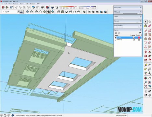
Task: Click the Iso view icon
Action: 58,12
